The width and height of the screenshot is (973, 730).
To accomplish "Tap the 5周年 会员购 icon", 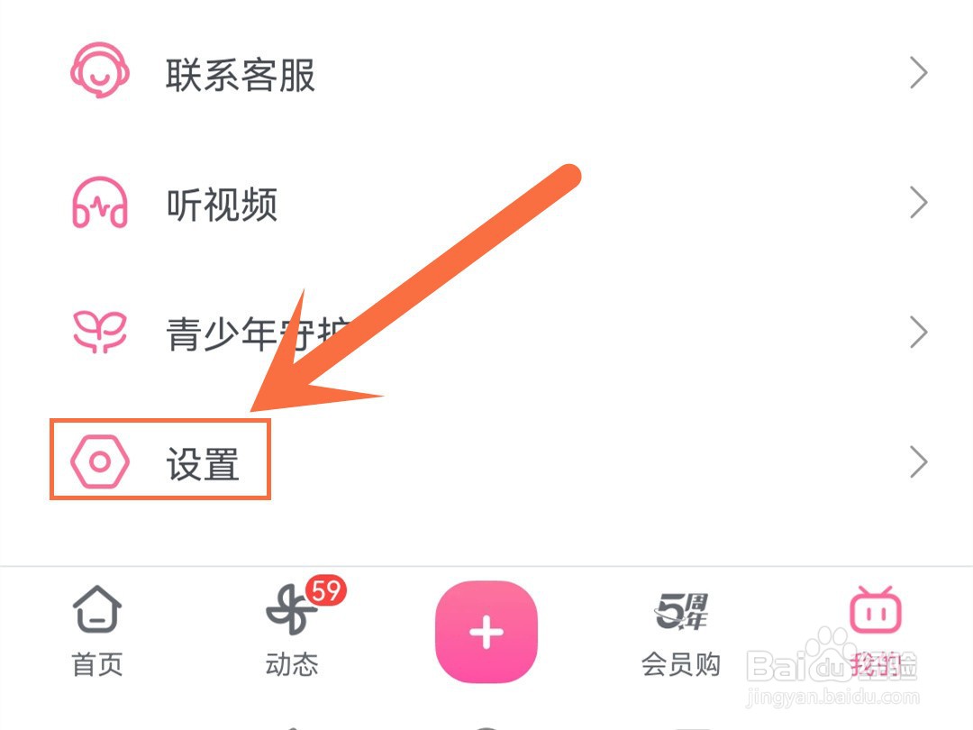I will pyautogui.click(x=681, y=611).
